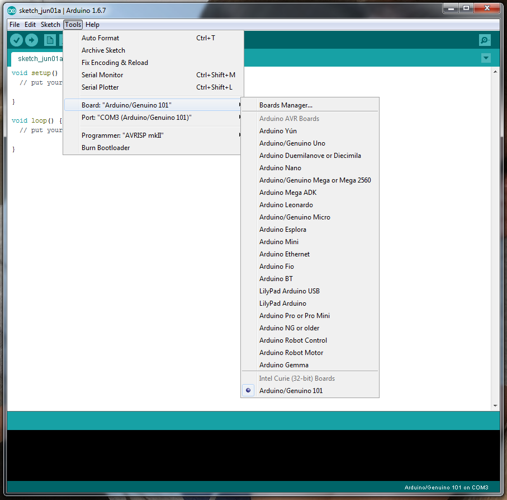Choose Archive Sketch menu item
The width and height of the screenshot is (507, 500).
[x=152, y=50]
